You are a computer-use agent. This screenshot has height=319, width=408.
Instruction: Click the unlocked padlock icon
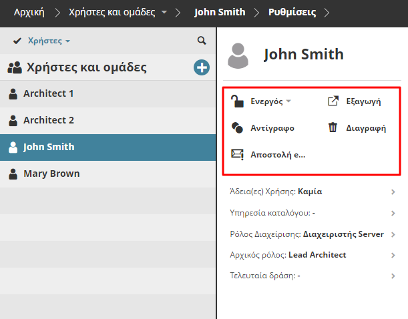coord(237,101)
